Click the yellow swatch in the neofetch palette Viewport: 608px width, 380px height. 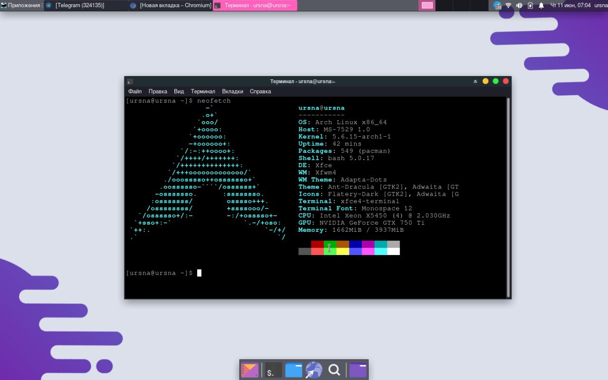(x=342, y=251)
